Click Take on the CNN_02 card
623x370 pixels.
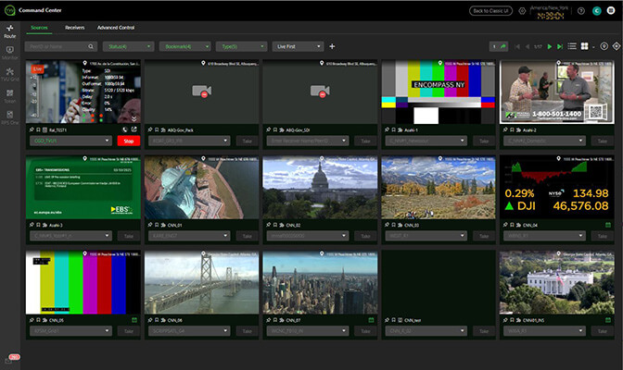pyautogui.click(x=365, y=237)
